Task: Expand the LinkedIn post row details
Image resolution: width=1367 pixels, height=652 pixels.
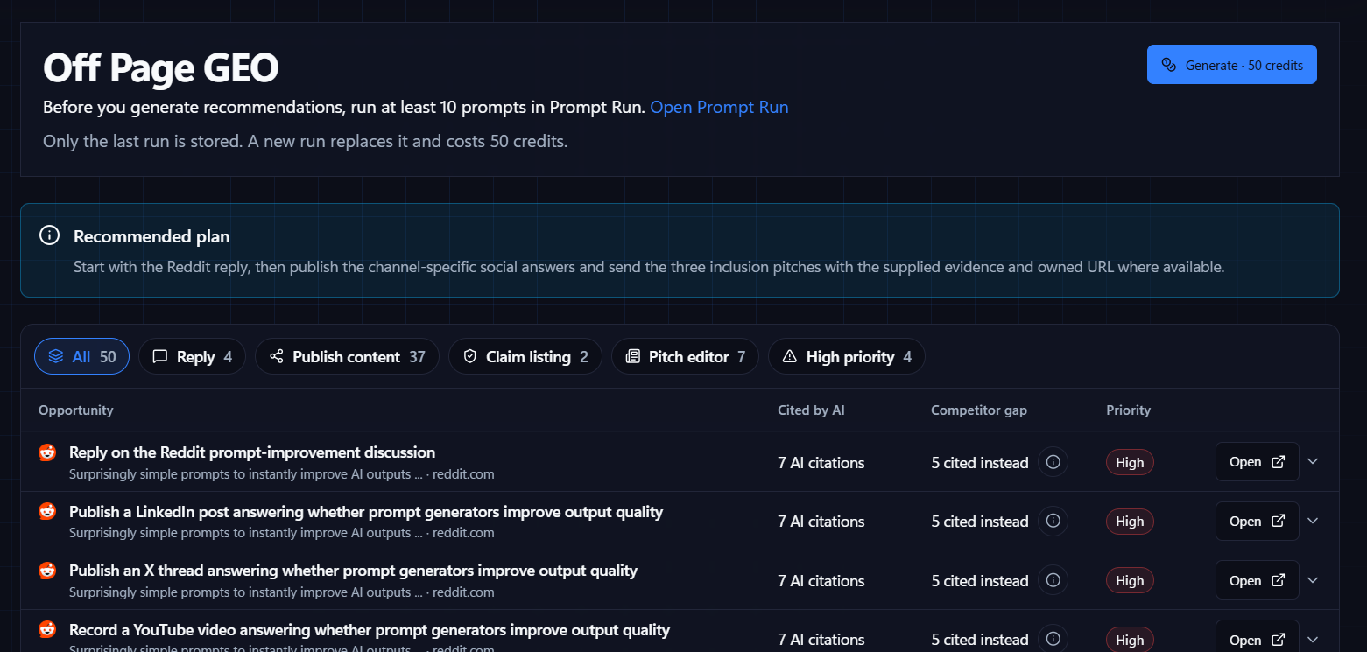Action: point(1313,522)
